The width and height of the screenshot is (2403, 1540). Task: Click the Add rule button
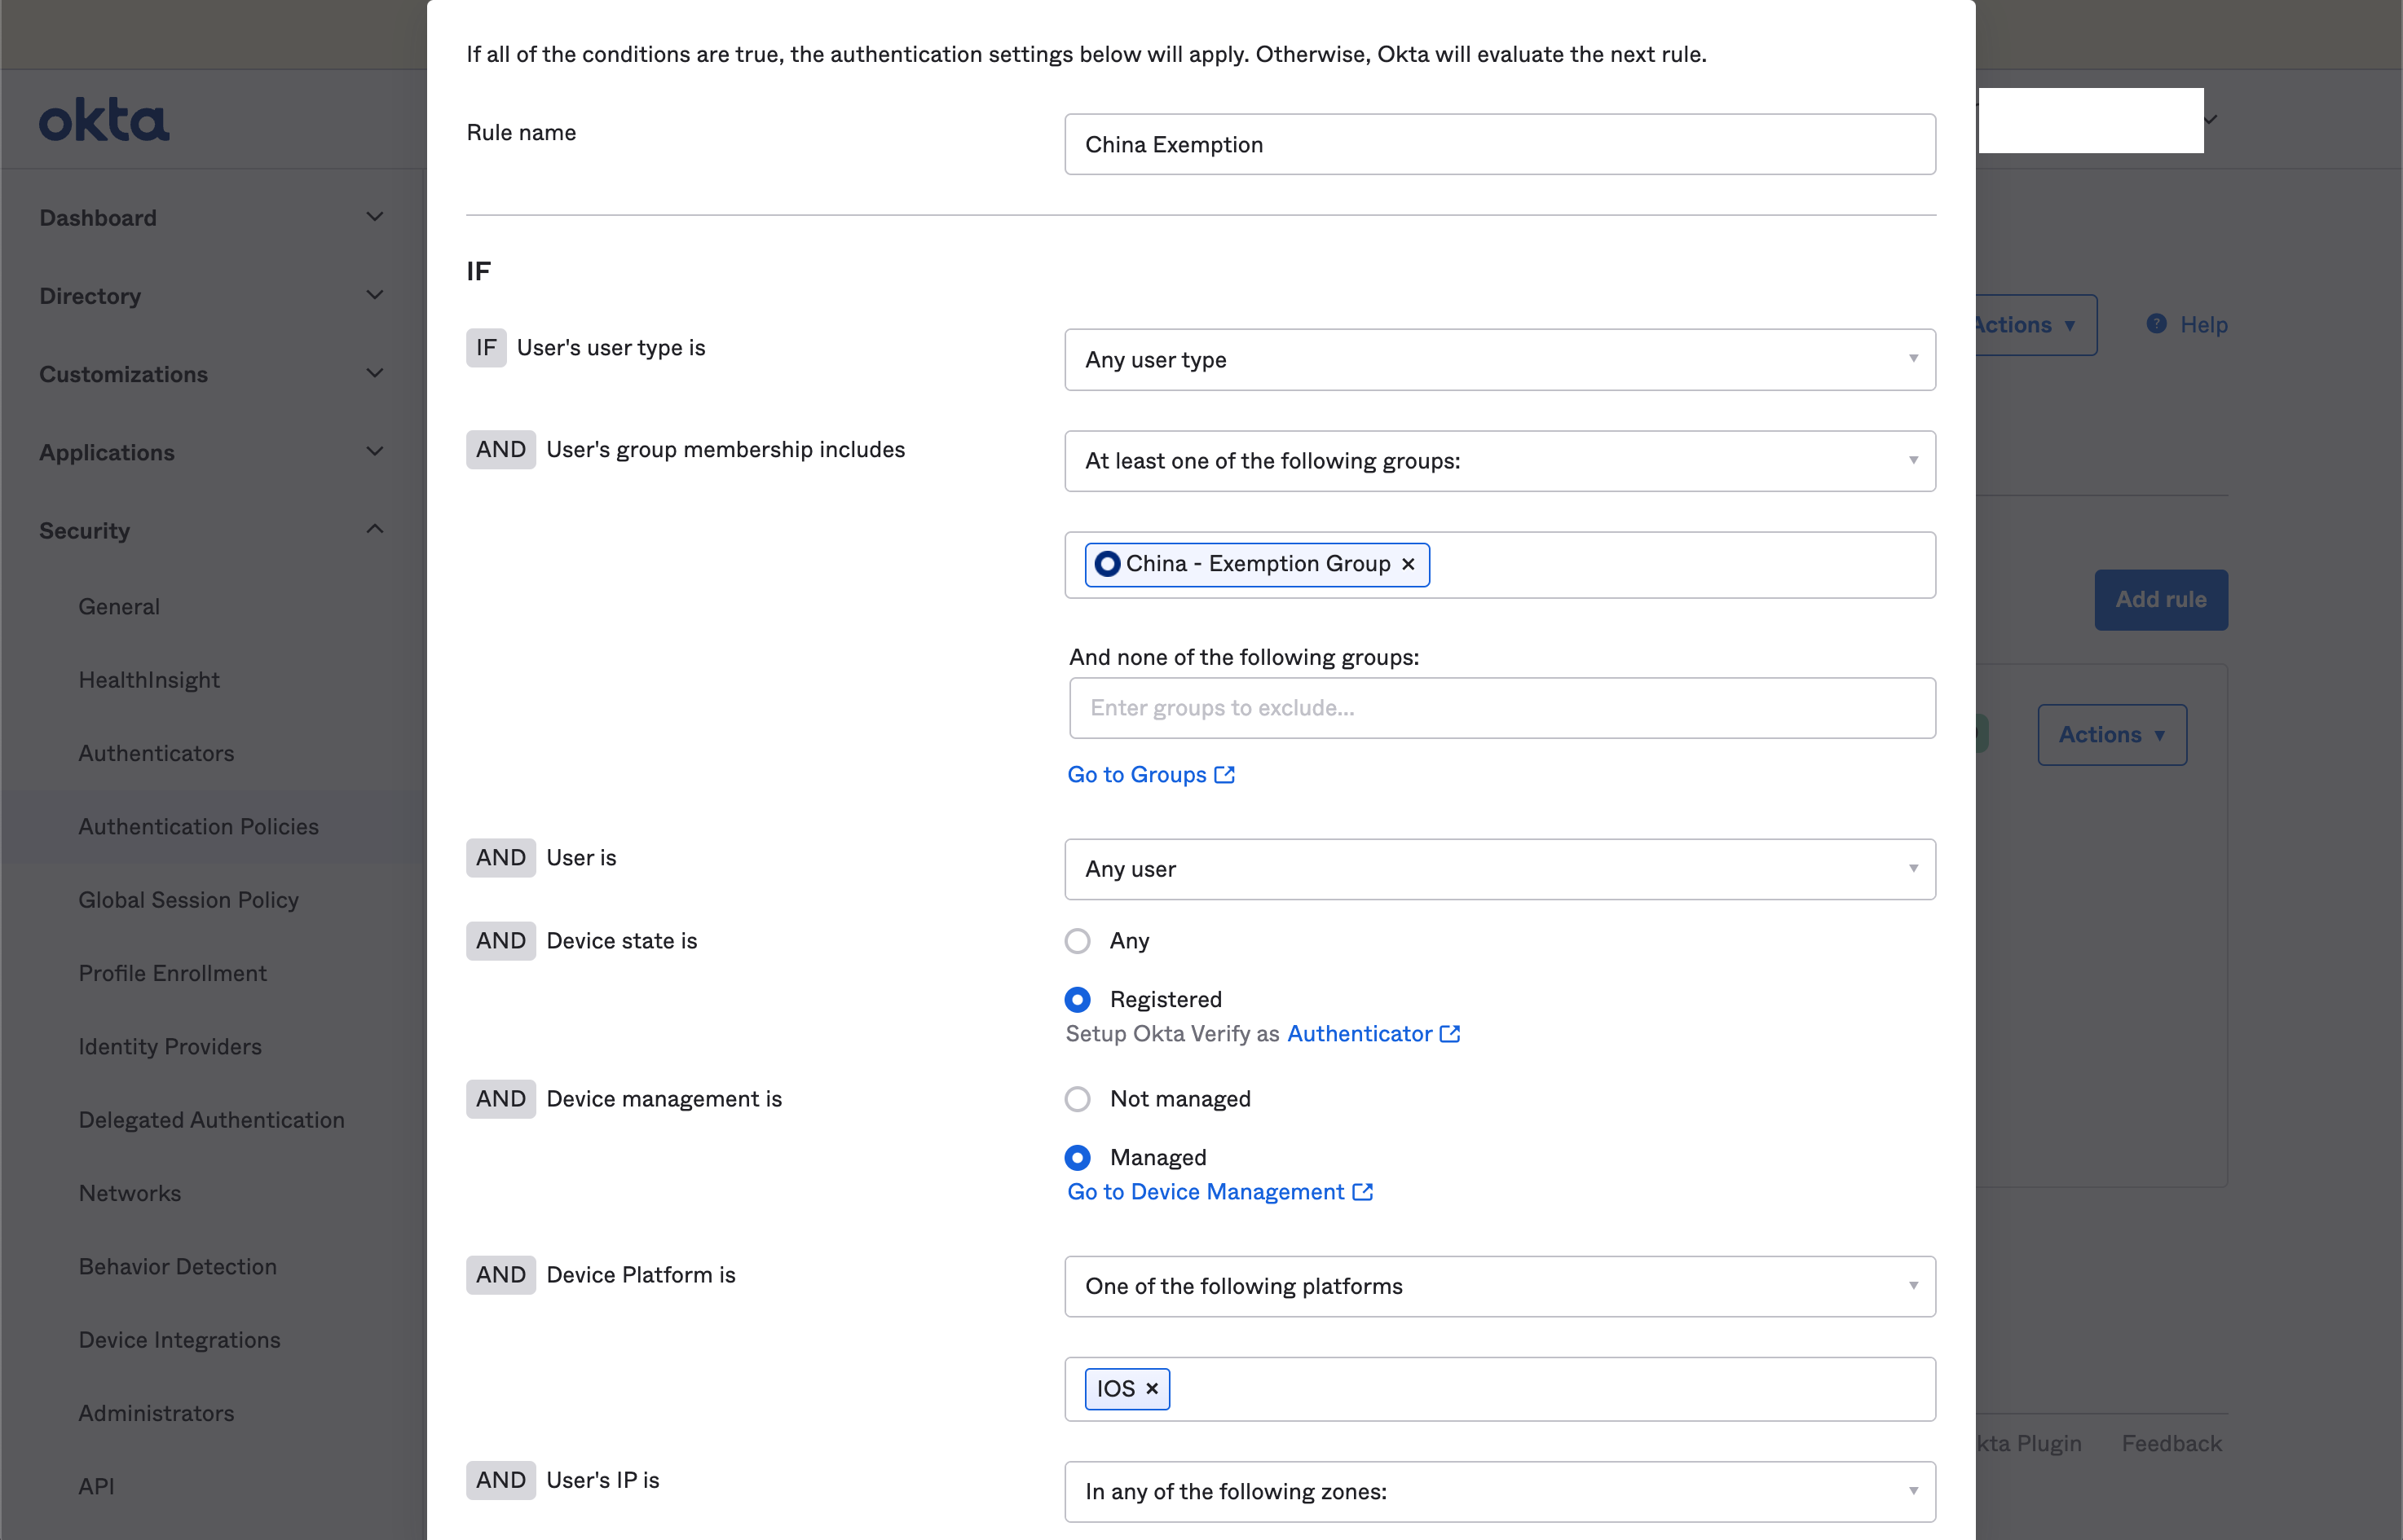(2161, 600)
